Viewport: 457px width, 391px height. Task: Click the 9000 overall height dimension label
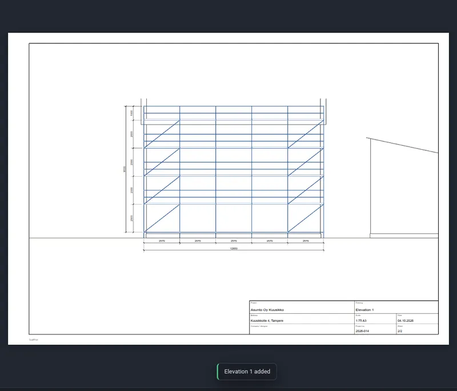pos(125,169)
